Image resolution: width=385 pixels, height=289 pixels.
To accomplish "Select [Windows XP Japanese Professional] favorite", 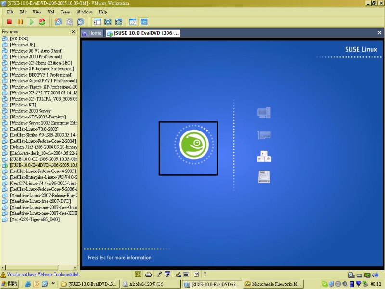I will (x=42, y=69).
